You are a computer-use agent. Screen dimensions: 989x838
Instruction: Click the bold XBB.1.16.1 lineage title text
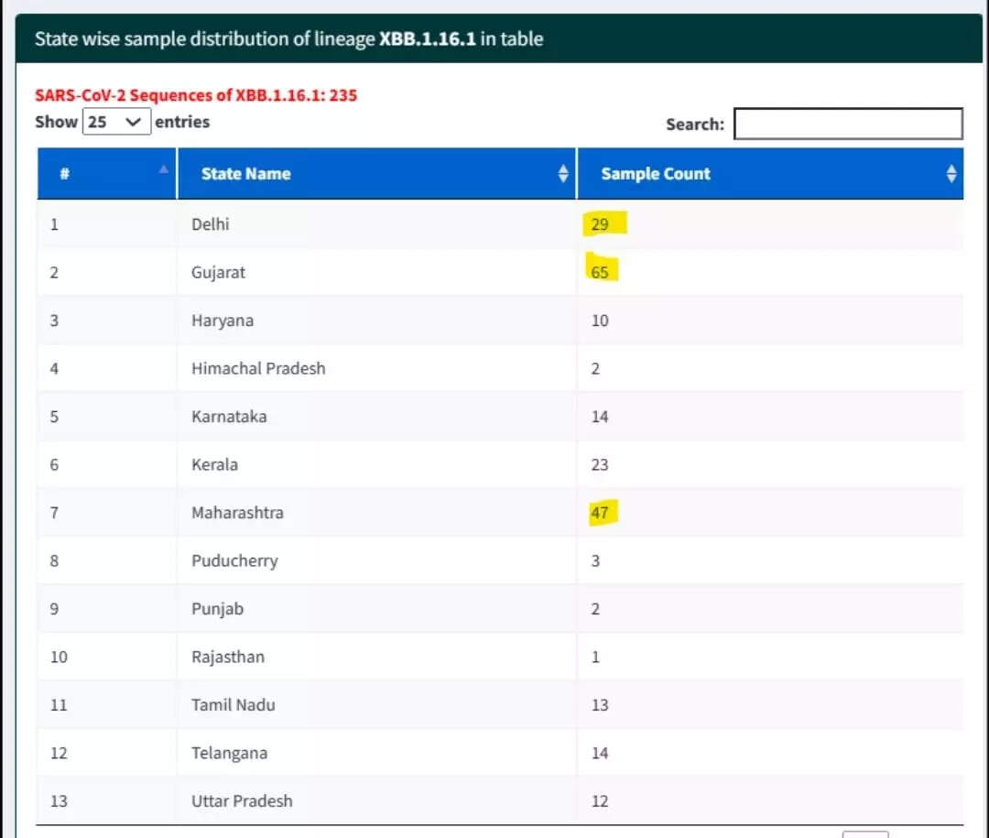click(x=427, y=39)
